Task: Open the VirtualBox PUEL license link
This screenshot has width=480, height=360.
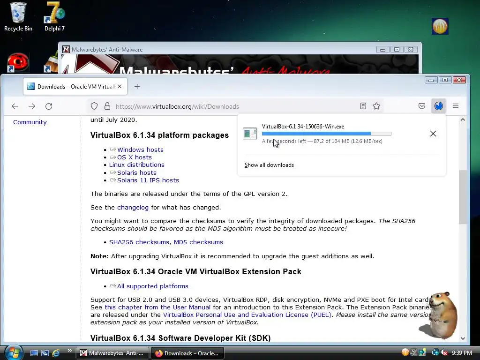Action: (247, 315)
